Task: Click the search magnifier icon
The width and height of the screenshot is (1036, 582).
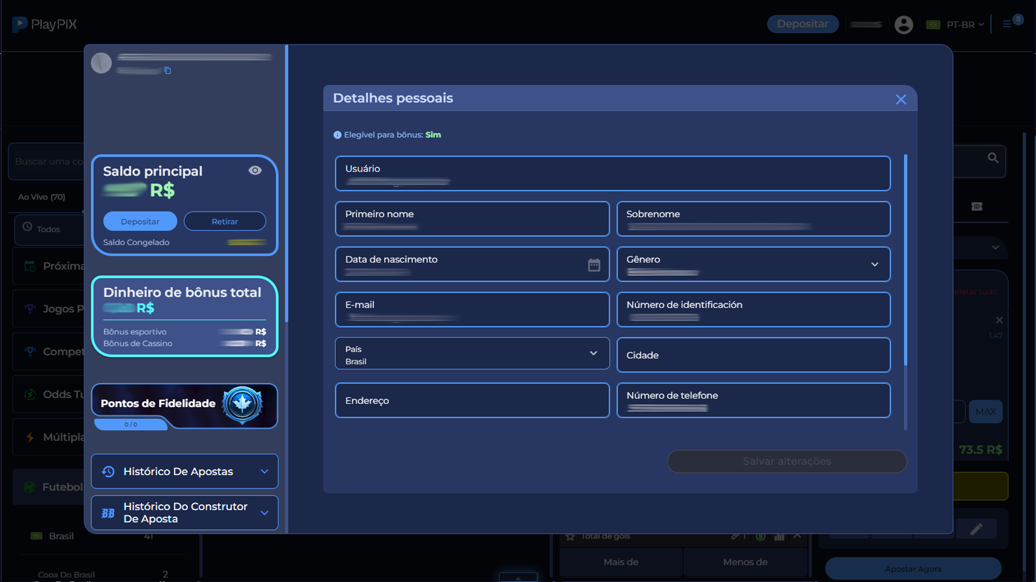Action: [993, 158]
